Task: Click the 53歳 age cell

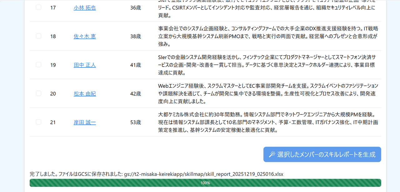Action: point(136,122)
